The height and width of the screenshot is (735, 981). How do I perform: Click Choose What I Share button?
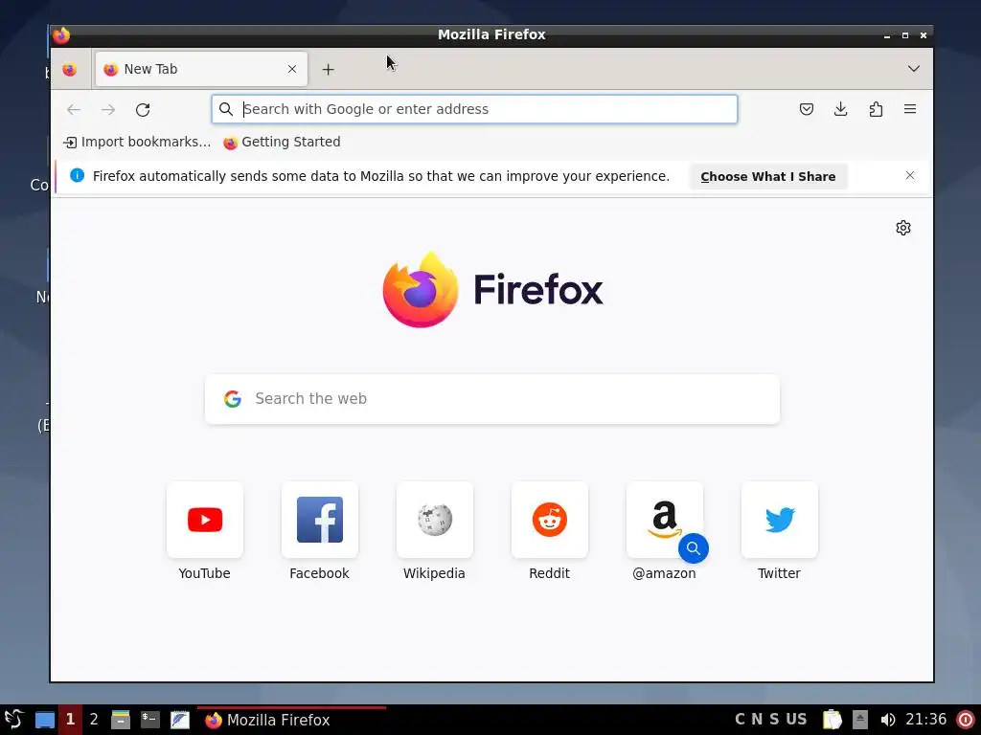(x=768, y=176)
